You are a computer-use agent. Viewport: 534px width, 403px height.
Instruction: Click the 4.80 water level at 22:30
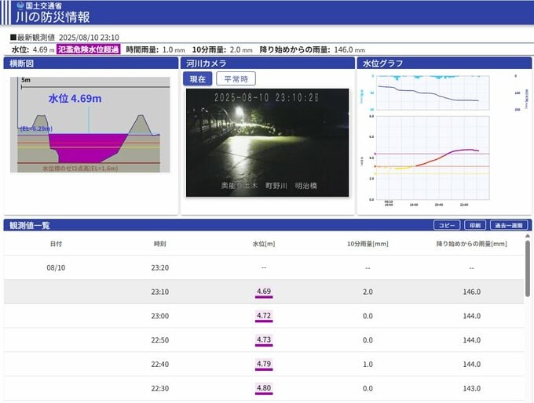264,388
